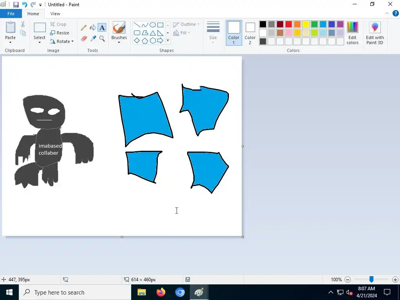Open the Fill dropdown
Viewport: 400px width, 300px height.
(182, 33)
